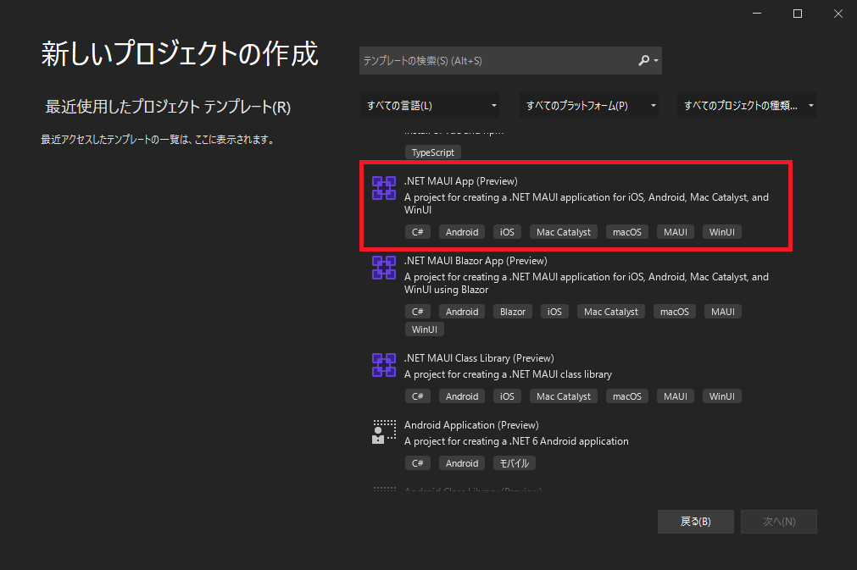Click Mac Catalyst tag under .NET MAUI App
Viewport: 857px width, 570px height.
[564, 232]
